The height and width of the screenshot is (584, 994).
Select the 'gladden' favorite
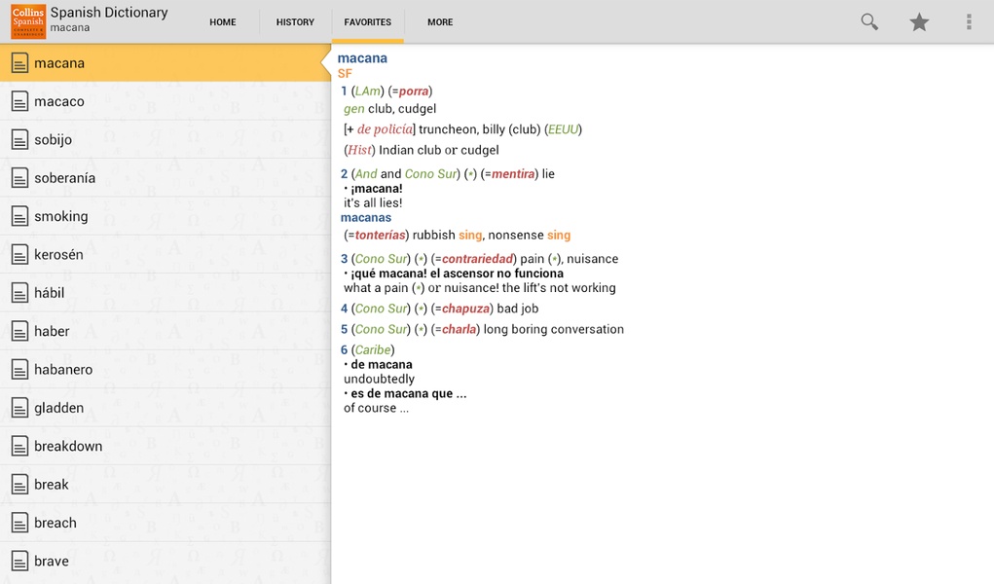point(166,408)
